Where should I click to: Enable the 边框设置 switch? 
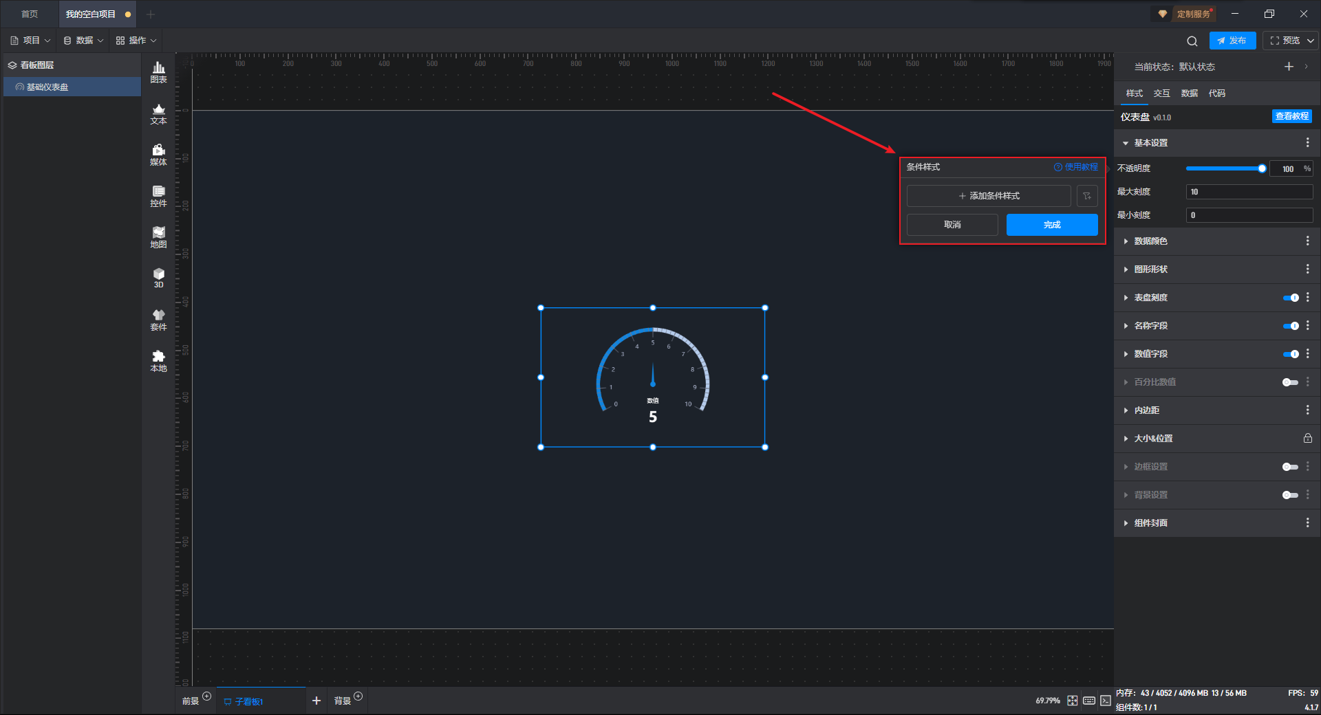click(x=1291, y=467)
